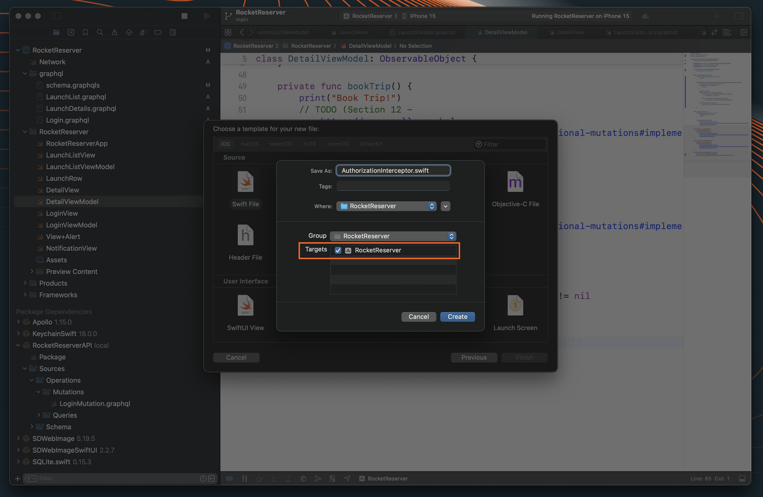Toggle the left navigator sidebar button
This screenshot has width=763, height=497.
click(57, 16)
